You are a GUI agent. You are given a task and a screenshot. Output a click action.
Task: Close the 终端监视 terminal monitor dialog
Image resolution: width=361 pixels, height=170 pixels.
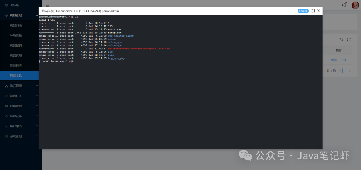coord(319,11)
